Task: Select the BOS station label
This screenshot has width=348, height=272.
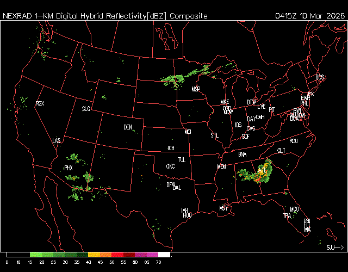Action: click(x=320, y=77)
